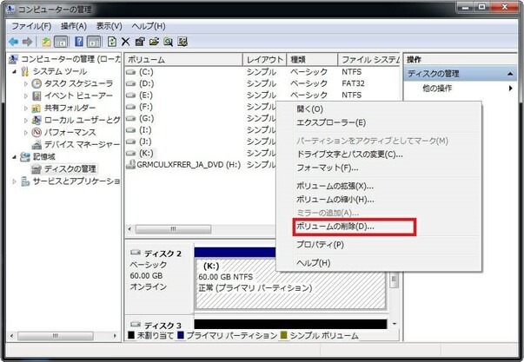
Task: Click the 種類 column header
Action: 312,60
